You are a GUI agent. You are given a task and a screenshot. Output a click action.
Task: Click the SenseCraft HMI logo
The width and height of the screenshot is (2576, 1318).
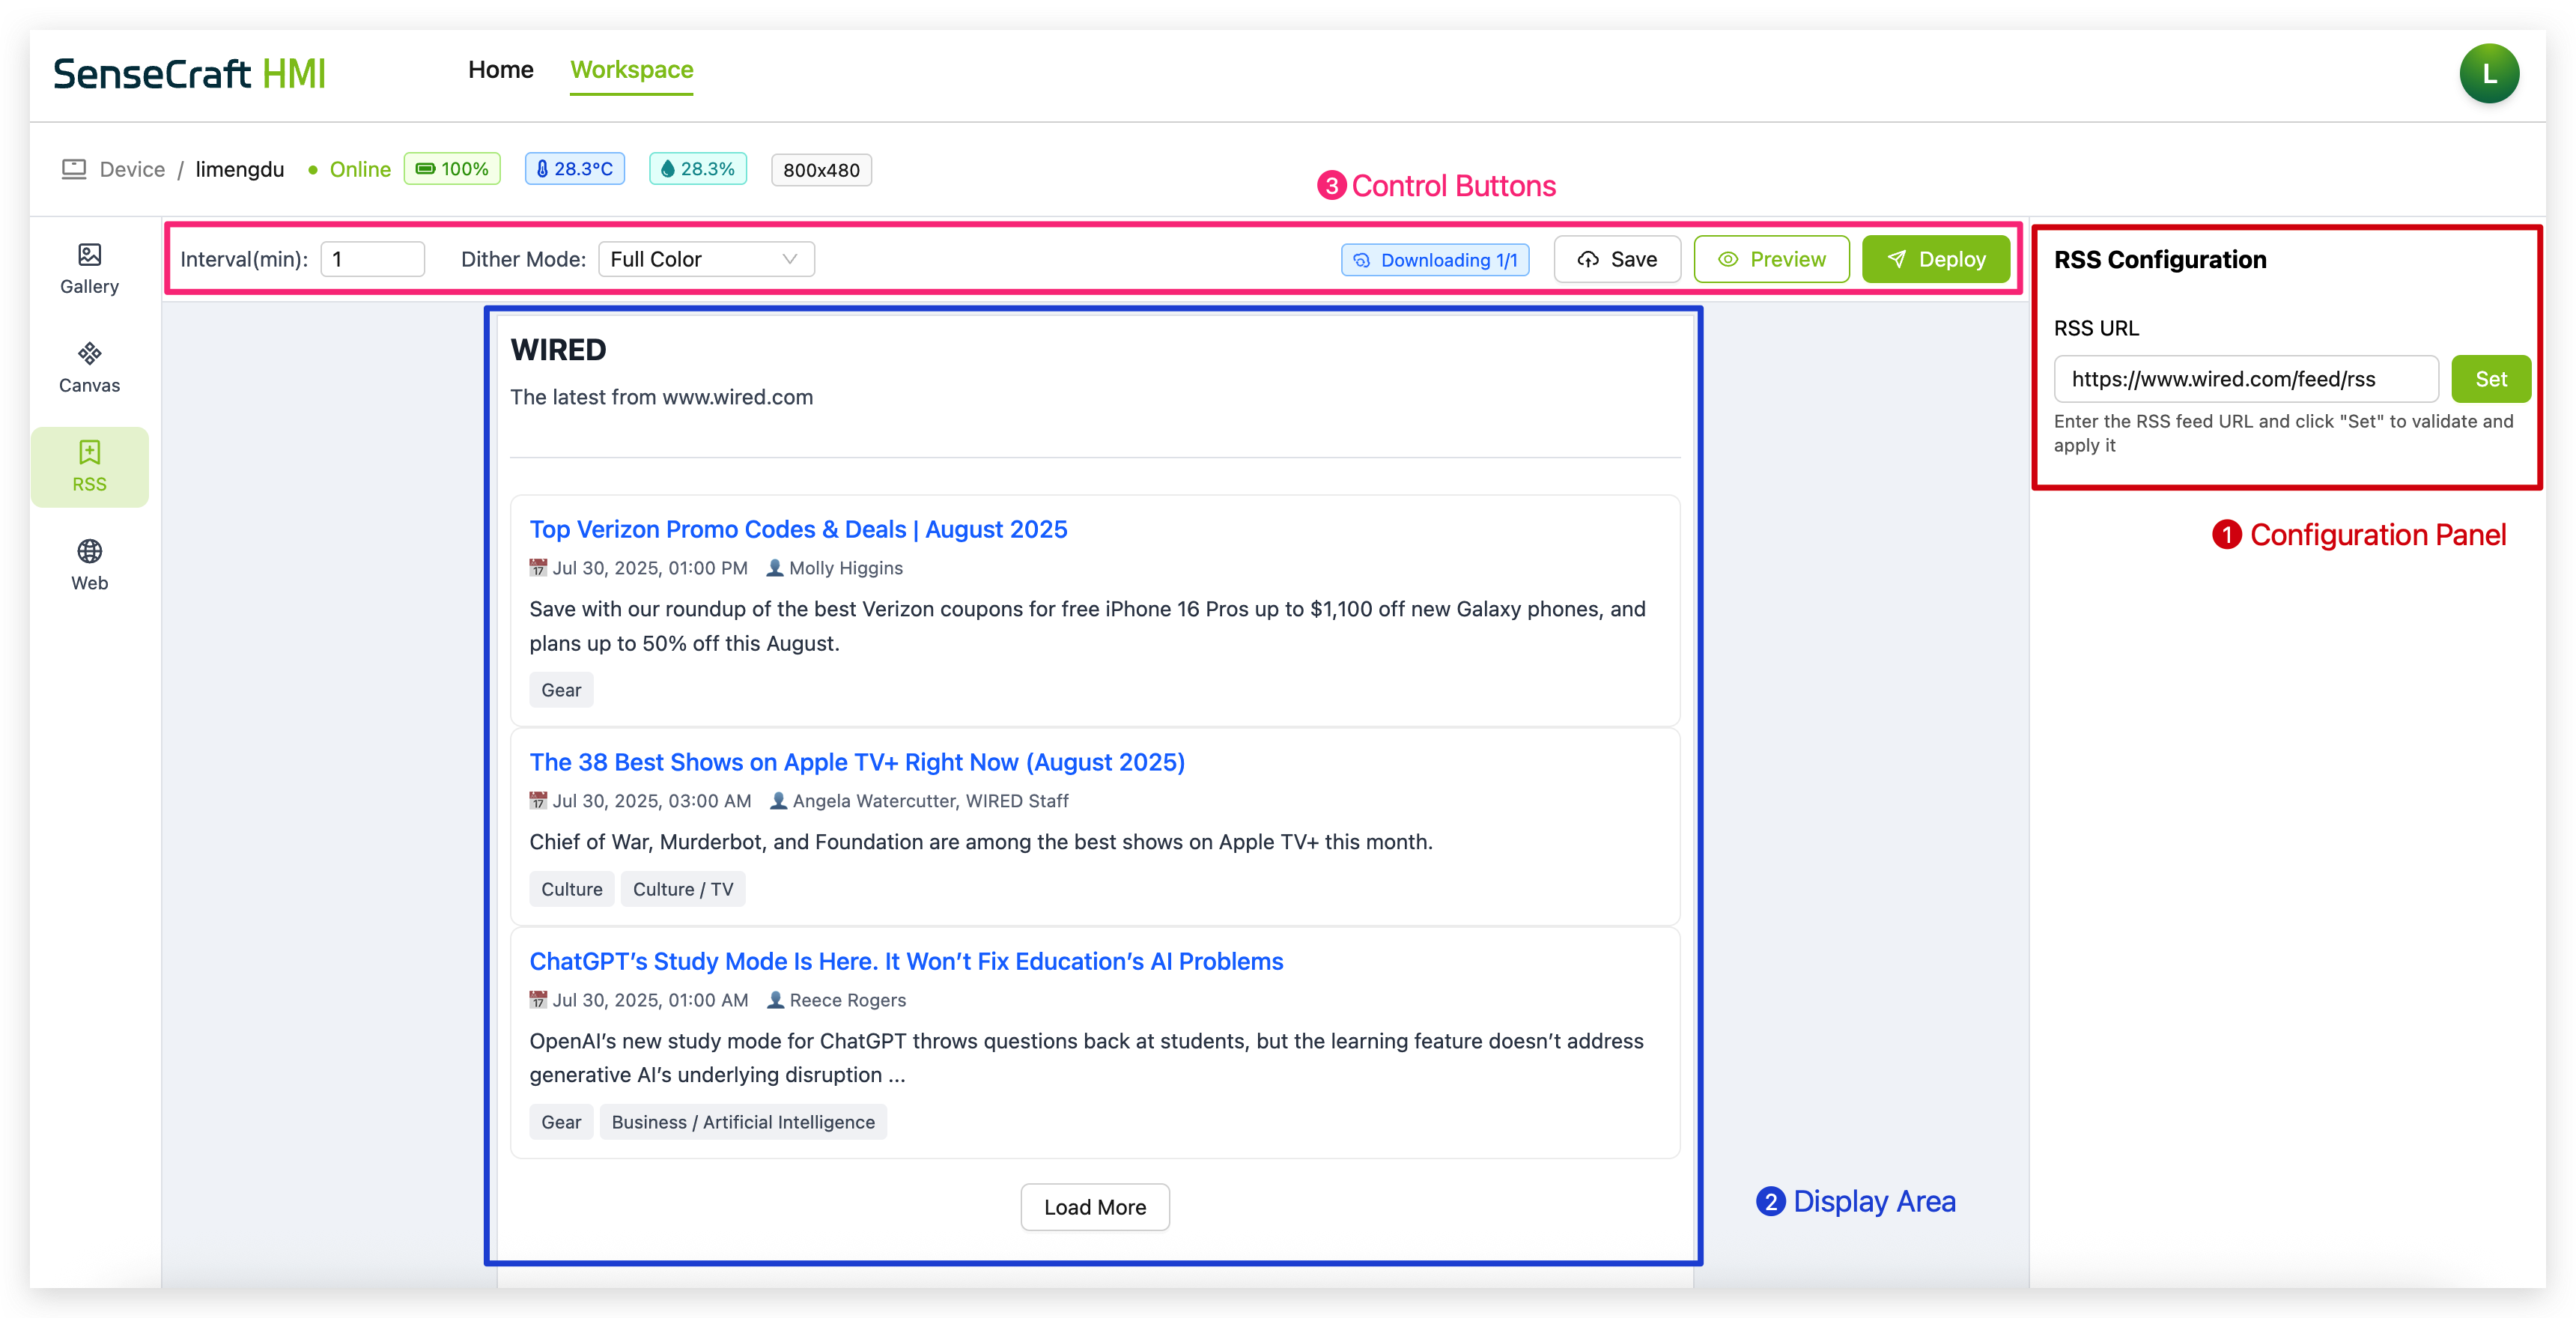coord(190,74)
